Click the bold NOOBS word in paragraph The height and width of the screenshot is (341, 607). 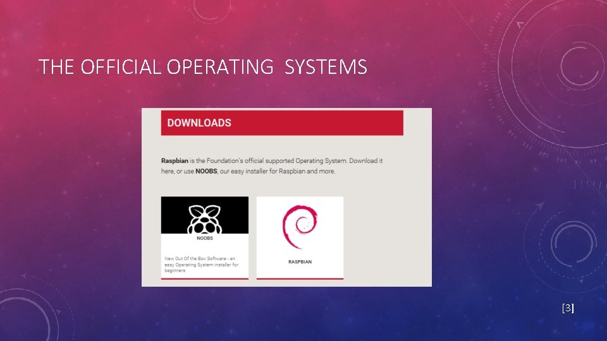[206, 171]
